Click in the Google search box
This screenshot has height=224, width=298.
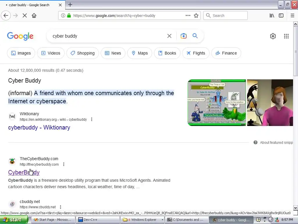pos(108,36)
